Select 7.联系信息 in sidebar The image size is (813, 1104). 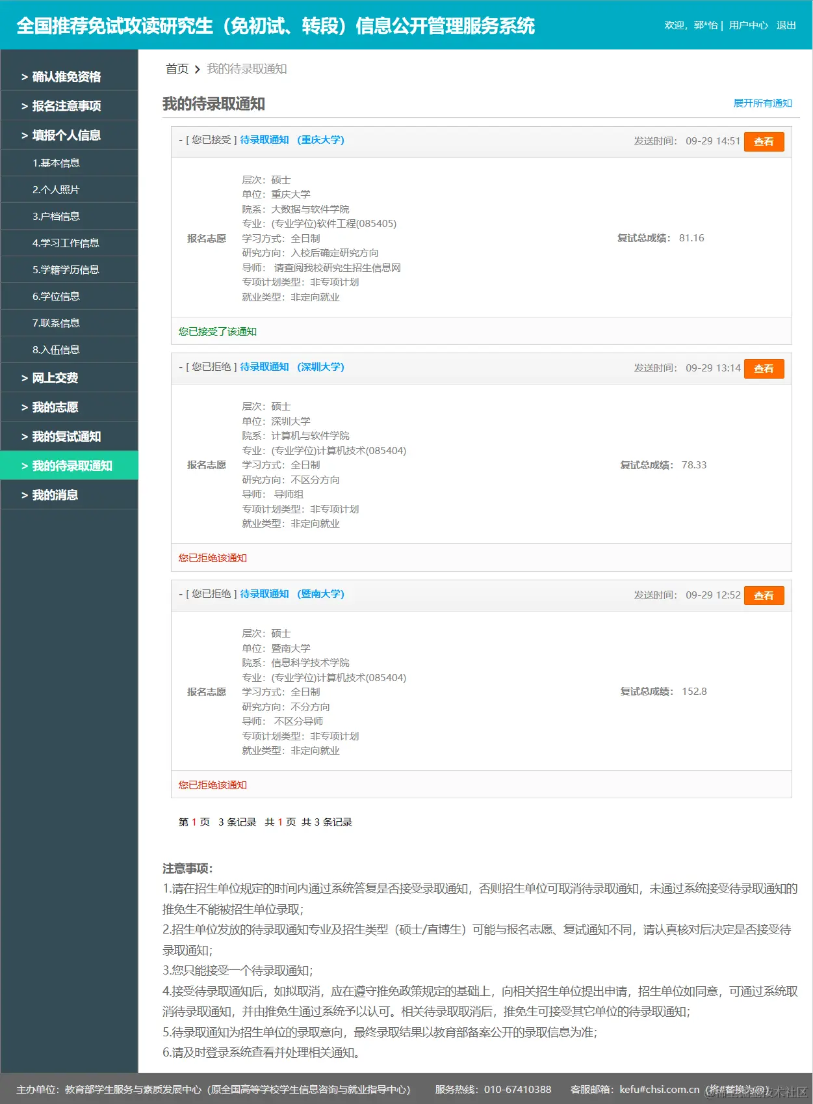point(69,323)
